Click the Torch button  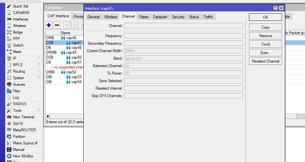[x=265, y=44]
